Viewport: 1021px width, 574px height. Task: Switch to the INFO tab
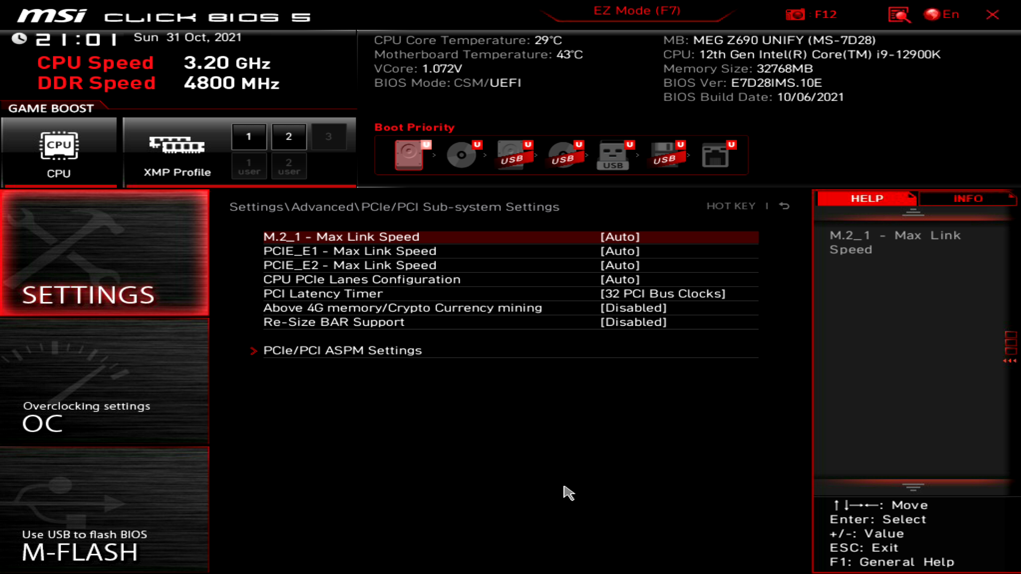click(x=967, y=198)
